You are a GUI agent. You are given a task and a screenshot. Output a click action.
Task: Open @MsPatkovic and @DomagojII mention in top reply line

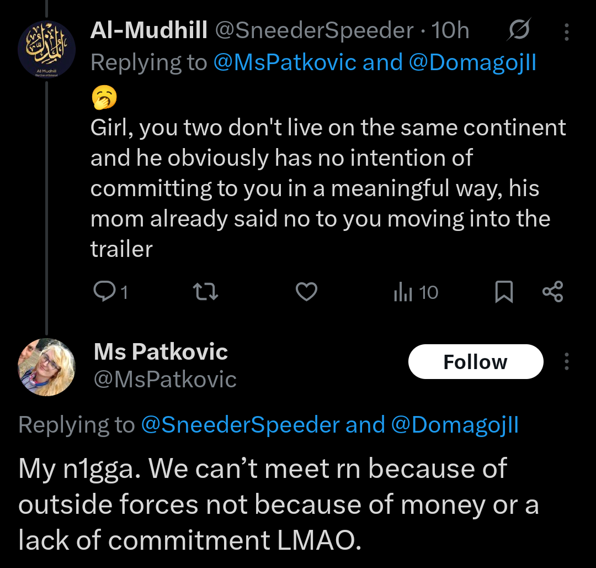pyautogui.click(x=375, y=62)
